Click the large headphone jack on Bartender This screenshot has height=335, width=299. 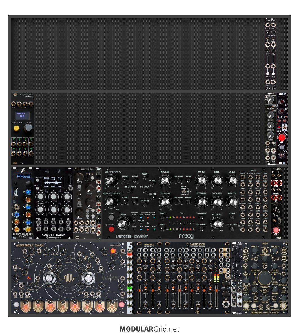pos(226,304)
